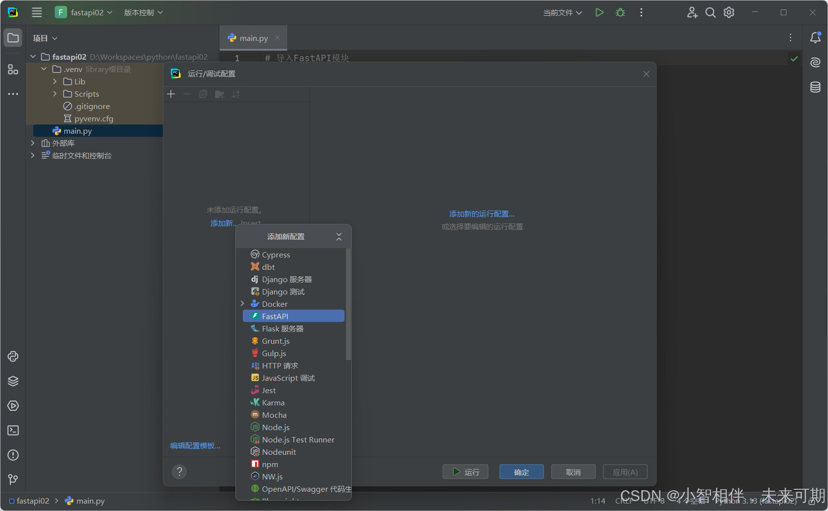Click the 确定 button
This screenshot has height=511, width=828.
522,472
